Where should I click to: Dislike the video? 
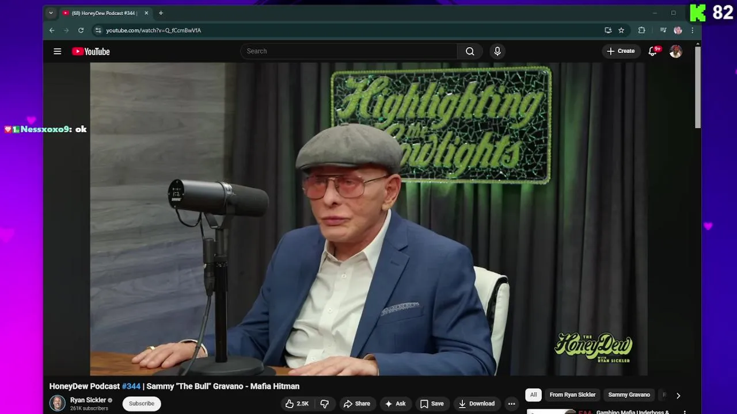pyautogui.click(x=325, y=404)
